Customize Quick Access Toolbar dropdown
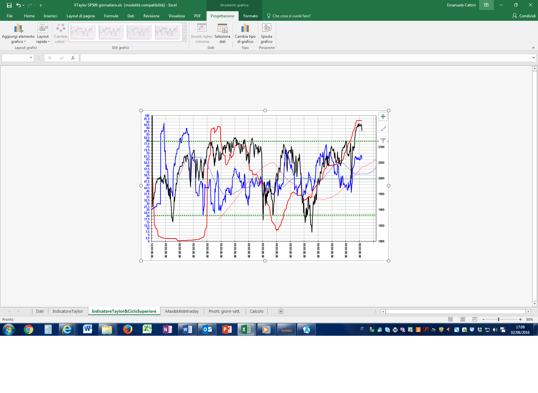 pyautogui.click(x=41, y=5)
